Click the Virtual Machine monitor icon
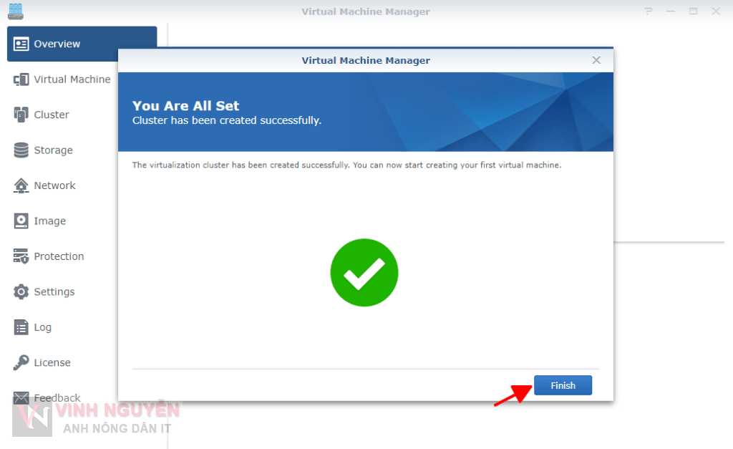The width and height of the screenshot is (733, 449). point(21,79)
